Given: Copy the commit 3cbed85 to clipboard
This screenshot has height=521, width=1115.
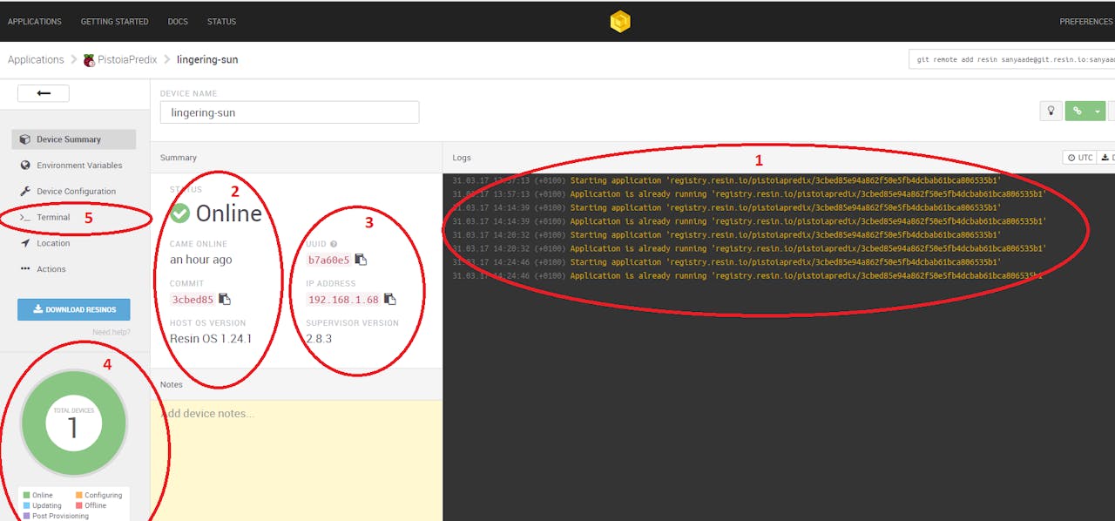Looking at the screenshot, I should pos(225,299).
